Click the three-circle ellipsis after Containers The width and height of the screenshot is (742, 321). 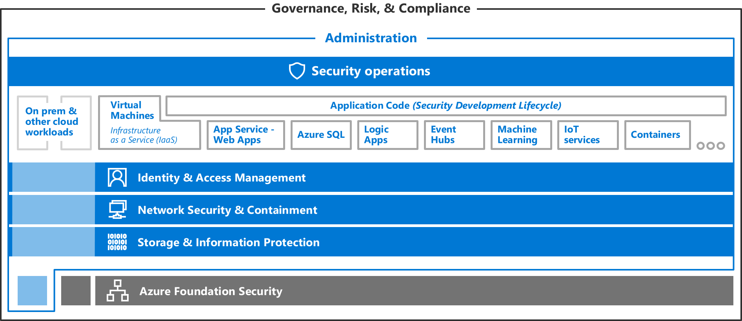coord(710,146)
